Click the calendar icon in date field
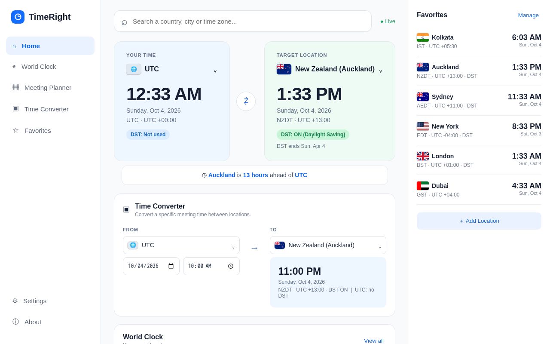Image resolution: width=550 pixels, height=344 pixels. (x=171, y=266)
